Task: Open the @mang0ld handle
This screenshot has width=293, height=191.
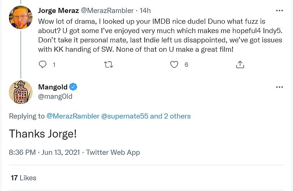Action: coord(55,96)
